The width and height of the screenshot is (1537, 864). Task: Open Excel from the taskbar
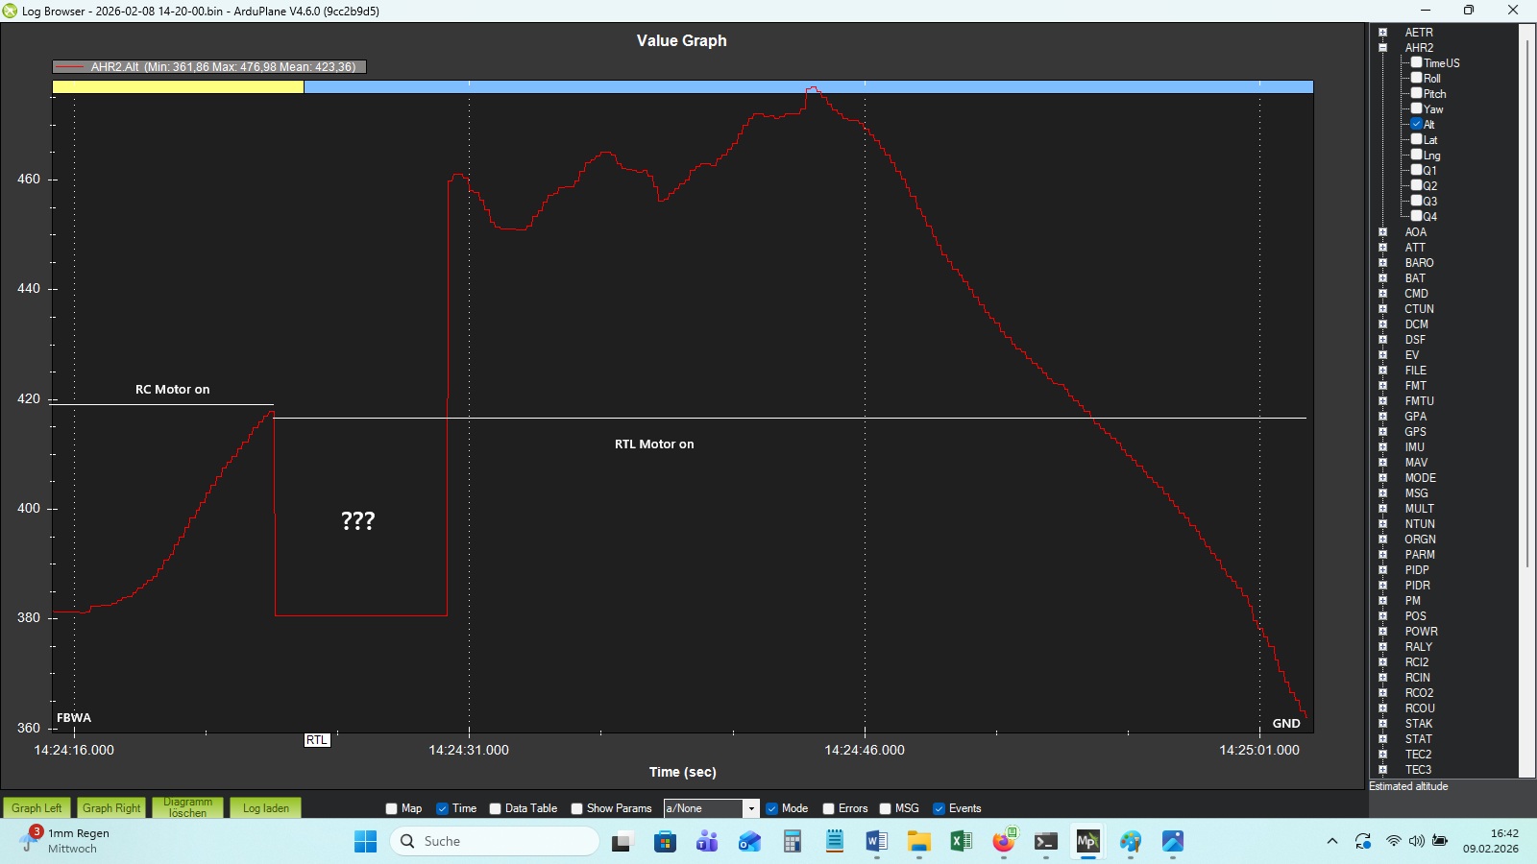click(x=961, y=842)
